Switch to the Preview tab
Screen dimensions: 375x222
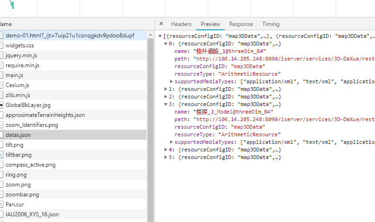point(210,24)
